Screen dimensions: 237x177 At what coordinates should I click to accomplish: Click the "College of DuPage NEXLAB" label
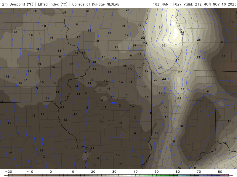96,4
